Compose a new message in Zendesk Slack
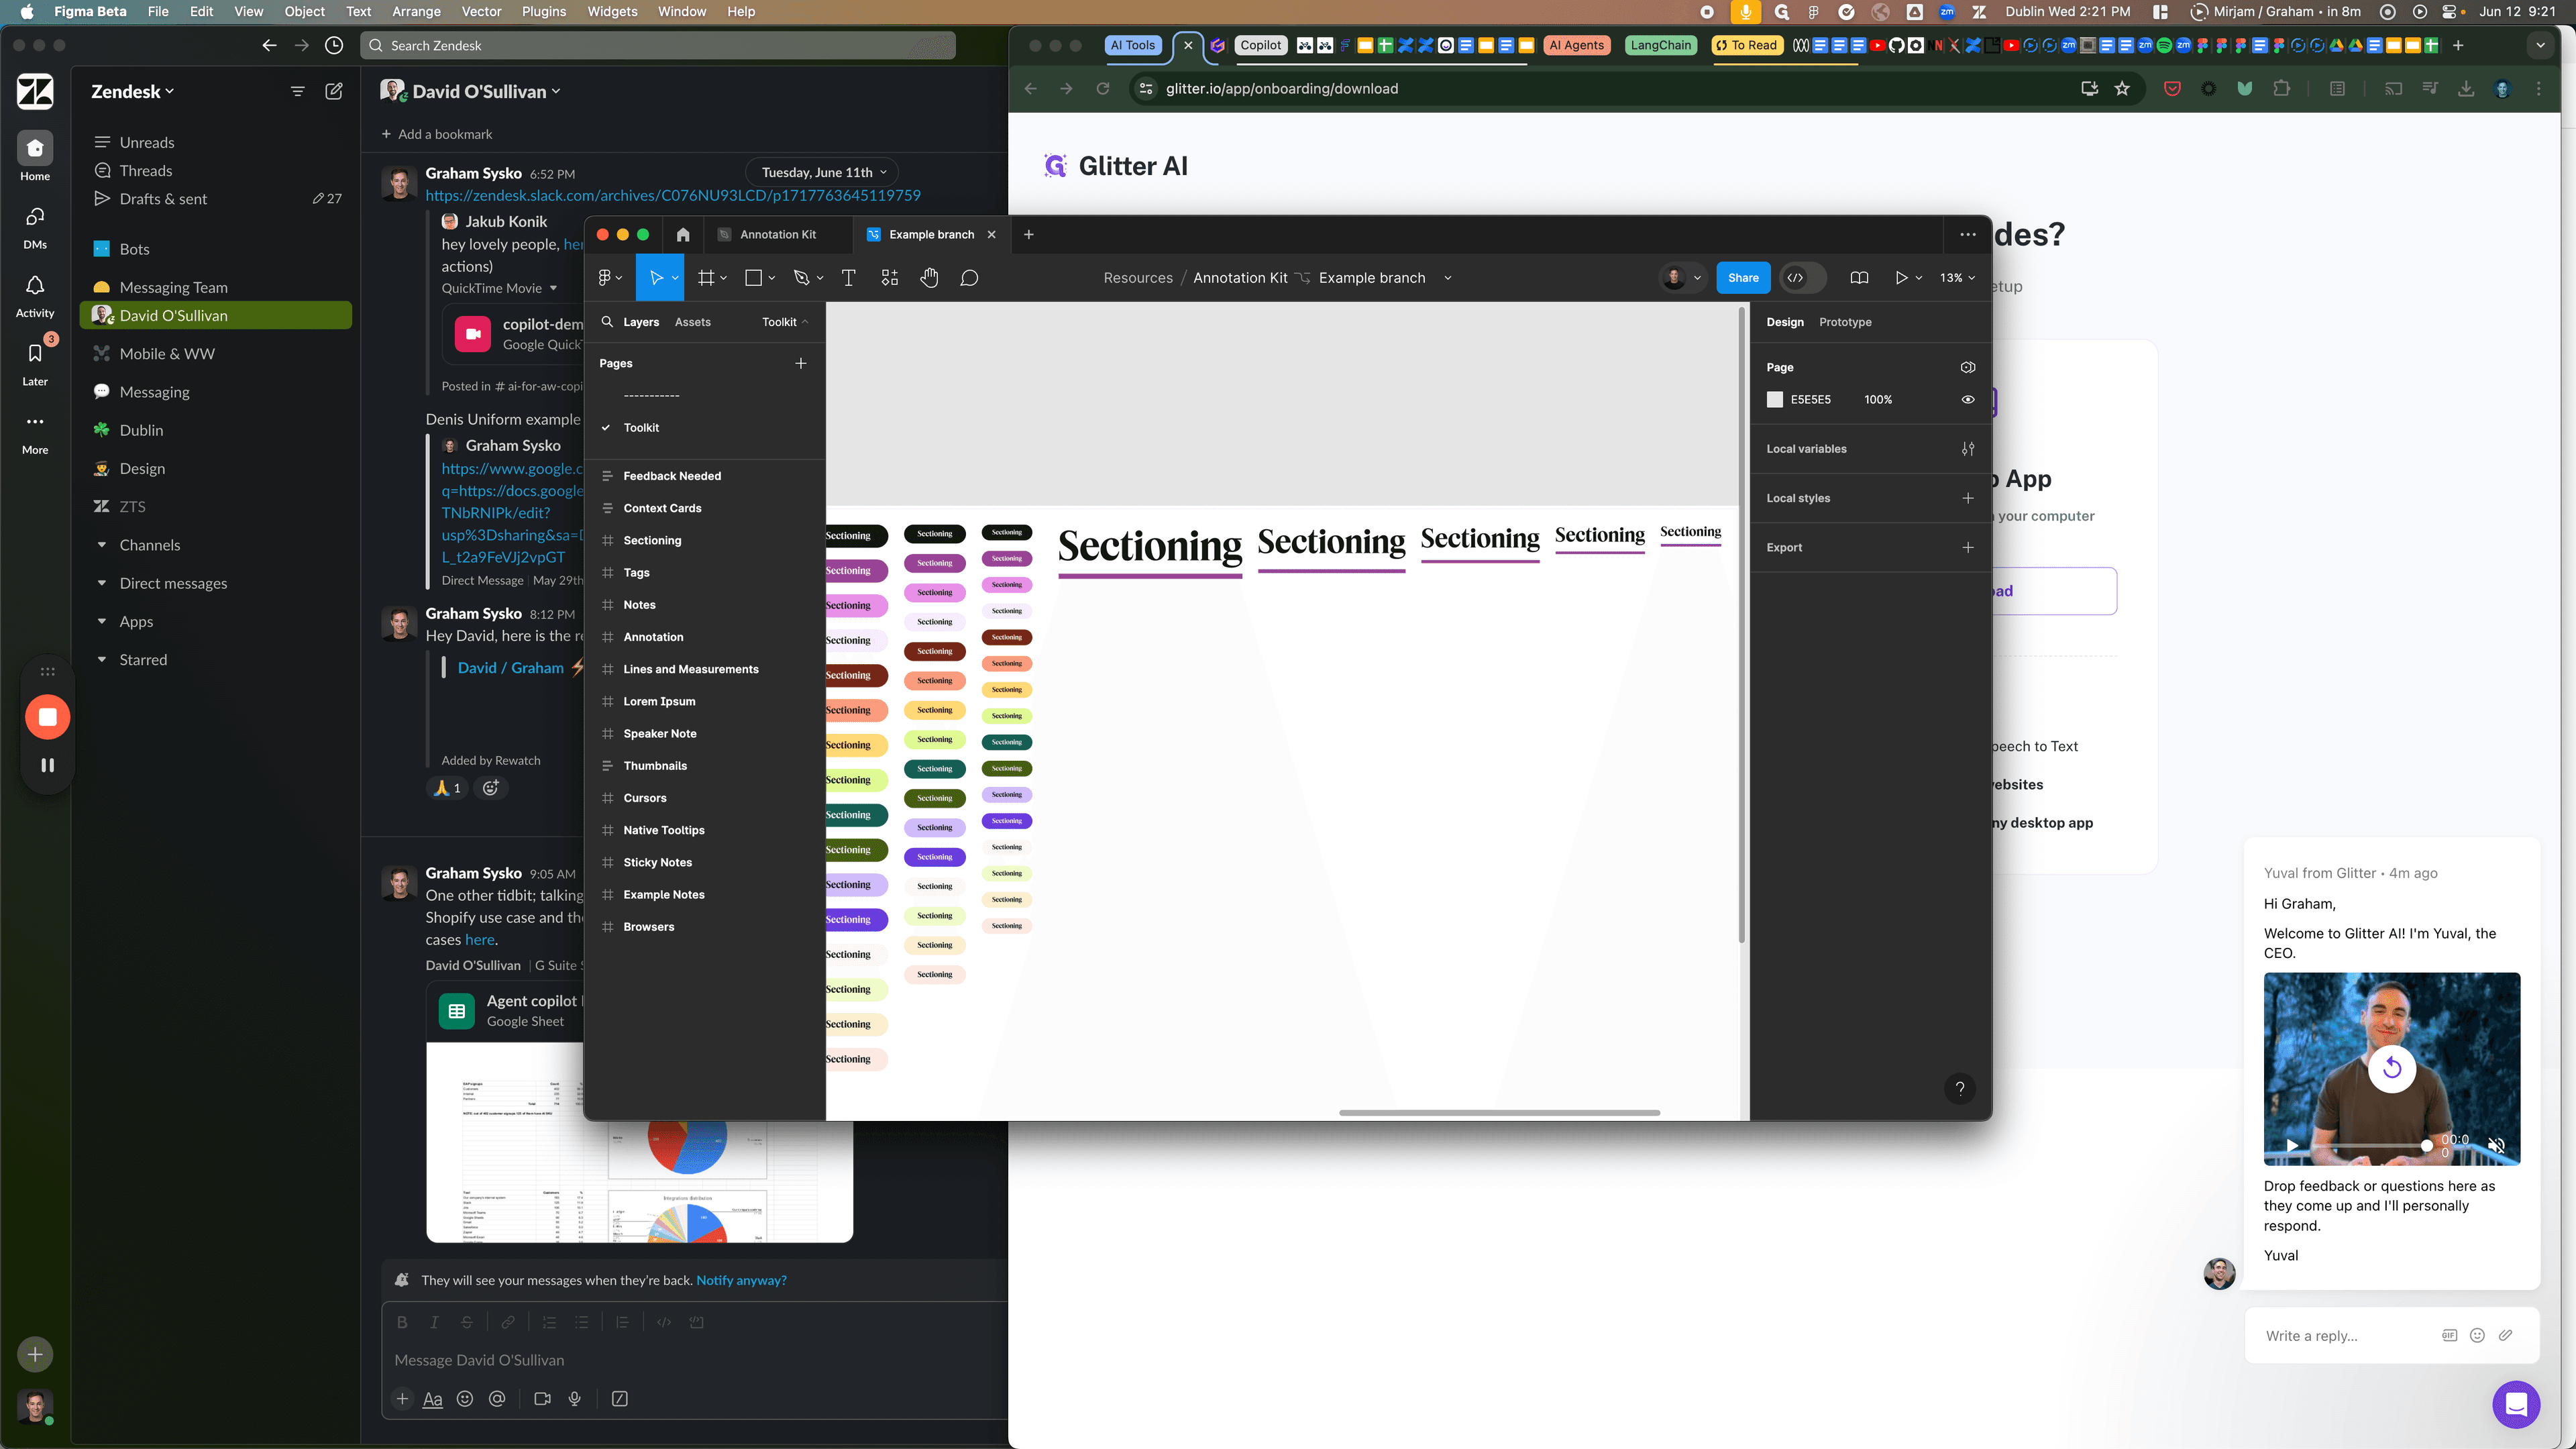The width and height of the screenshot is (2576, 1449). (334, 91)
